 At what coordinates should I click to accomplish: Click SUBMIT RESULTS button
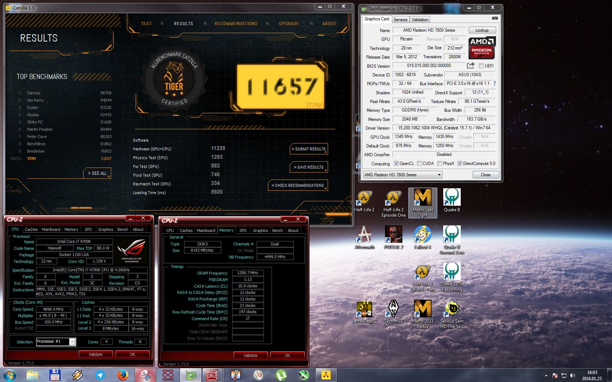coord(308,149)
